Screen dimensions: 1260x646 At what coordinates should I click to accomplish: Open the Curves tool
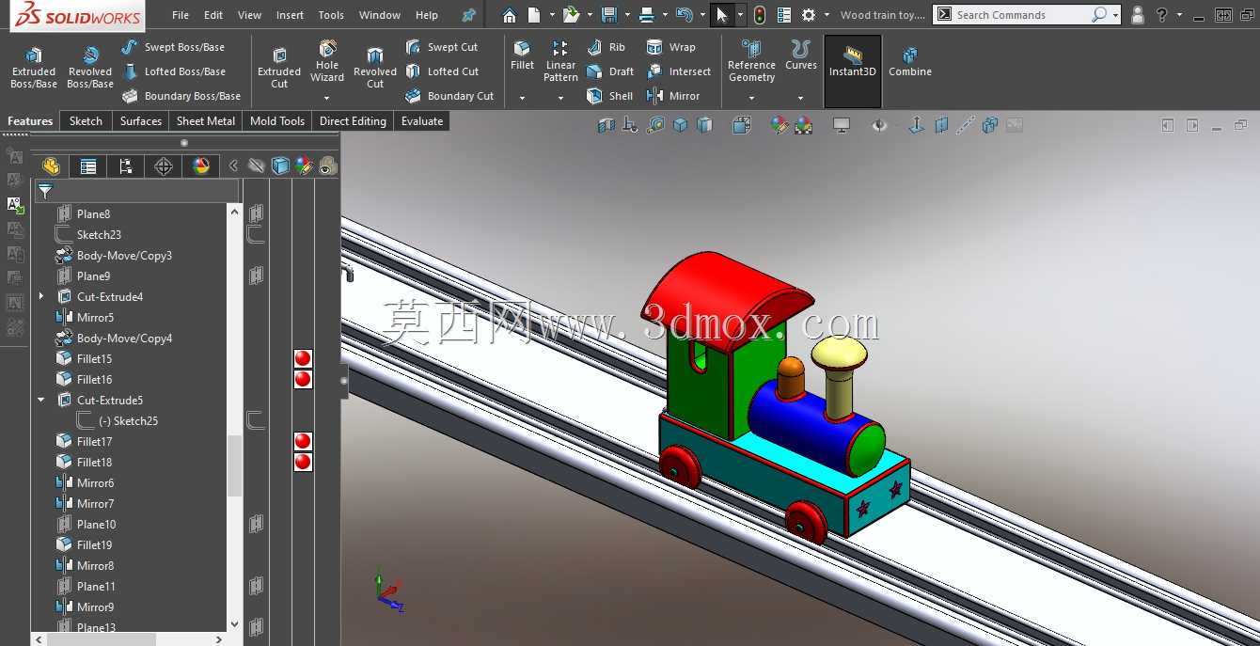pyautogui.click(x=800, y=56)
